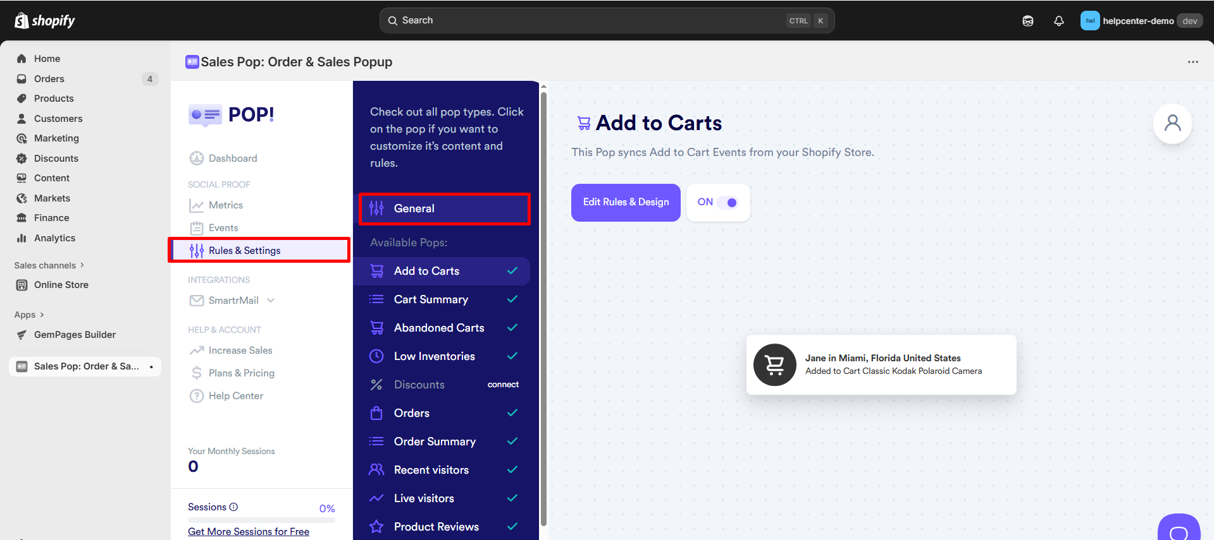Screen dimensions: 1214x540
Task: Click the Online Store icon
Action: click(x=22, y=285)
